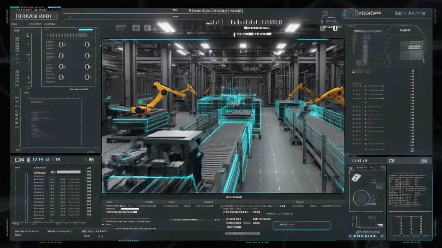Click the pause-bars icon in the lower-left panel header

(x=29, y=160)
